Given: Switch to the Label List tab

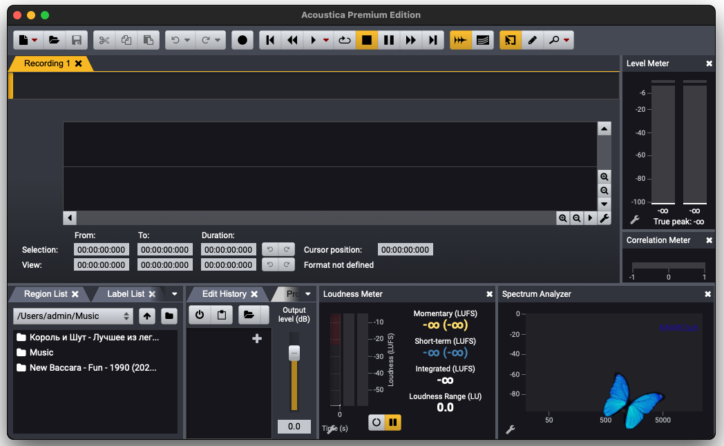Looking at the screenshot, I should pyautogui.click(x=126, y=294).
